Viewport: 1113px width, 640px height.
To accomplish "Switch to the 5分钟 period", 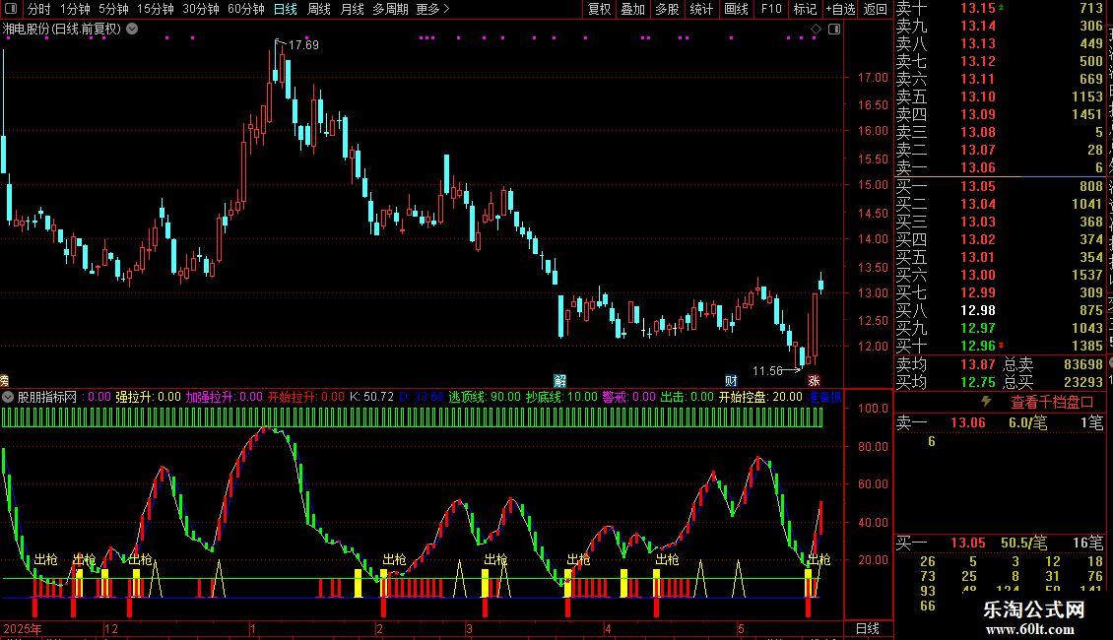I will (113, 9).
